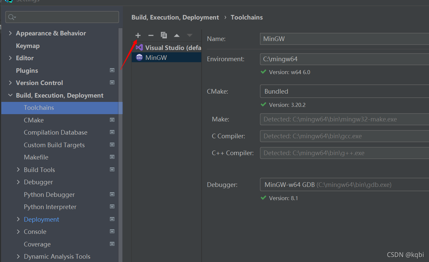Click project-level icon beside Version Control
429x262 pixels.
pyautogui.click(x=112, y=82)
